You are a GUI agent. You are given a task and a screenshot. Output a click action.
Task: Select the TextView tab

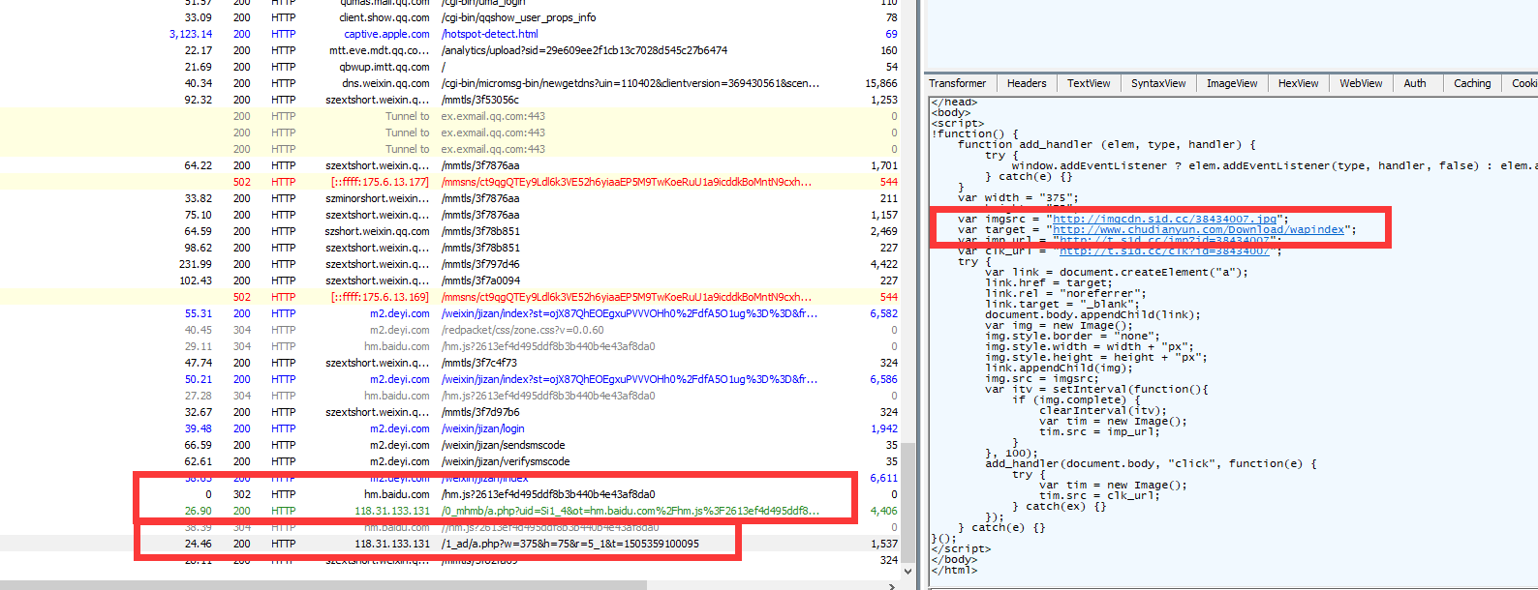click(x=1089, y=83)
